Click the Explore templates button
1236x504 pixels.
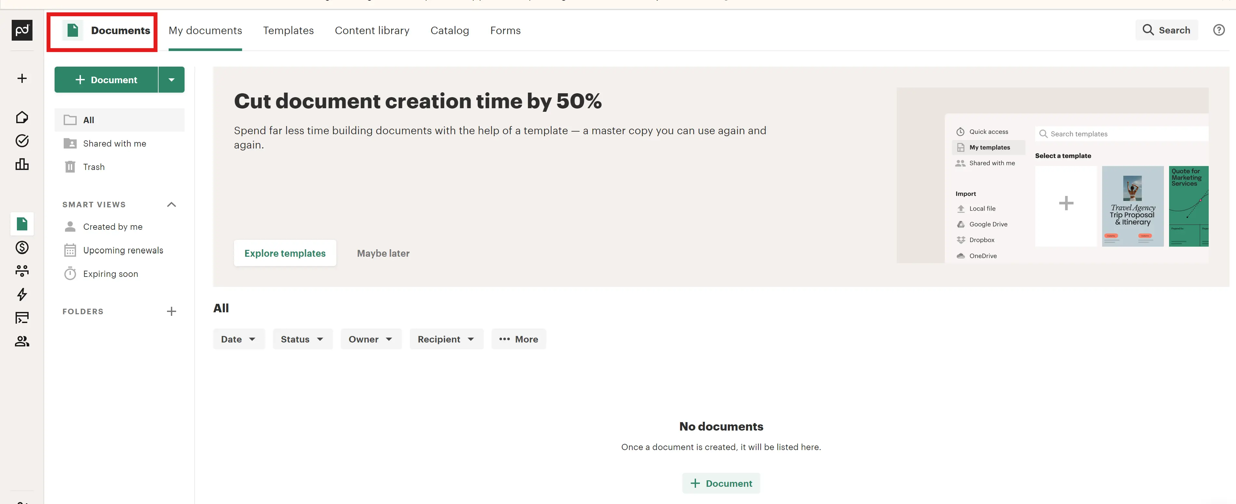coord(285,253)
